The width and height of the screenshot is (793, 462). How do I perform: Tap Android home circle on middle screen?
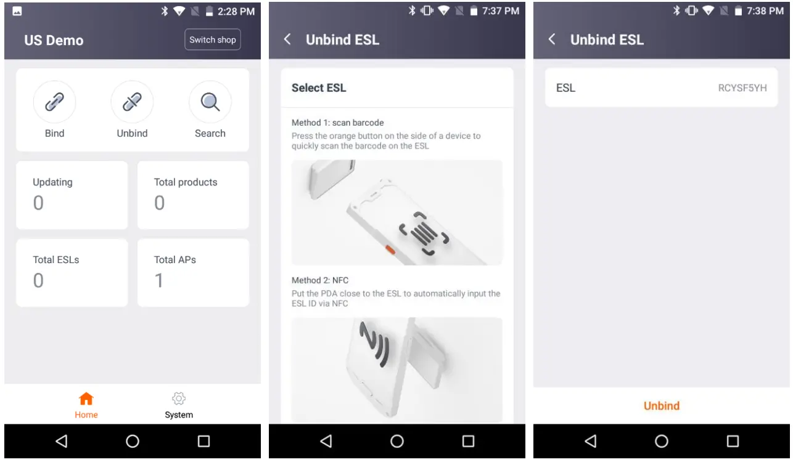397,441
